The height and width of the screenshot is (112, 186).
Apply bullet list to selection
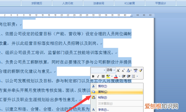133,76
